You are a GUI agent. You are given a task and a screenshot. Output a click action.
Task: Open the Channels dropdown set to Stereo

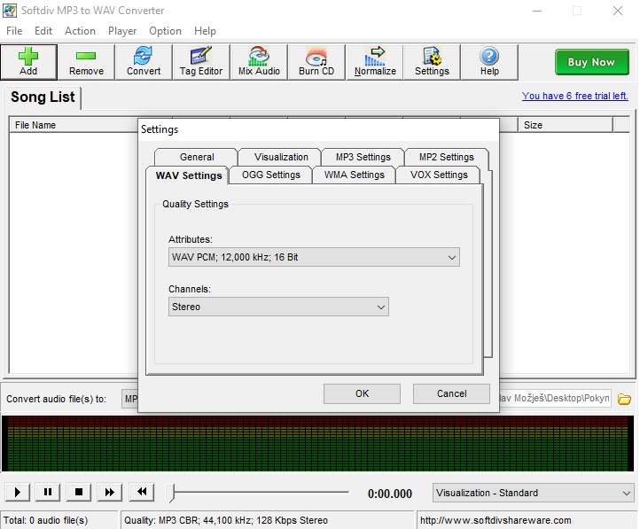[x=279, y=307]
